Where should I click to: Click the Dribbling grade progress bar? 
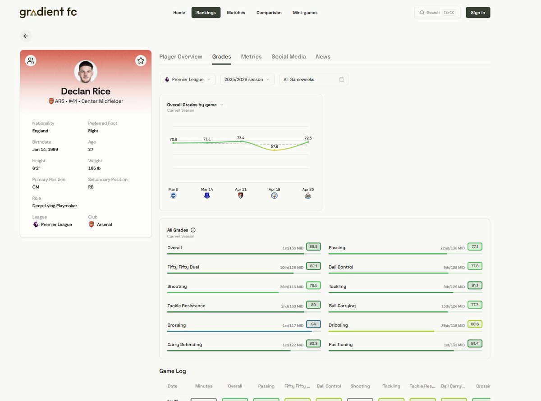(x=406, y=331)
